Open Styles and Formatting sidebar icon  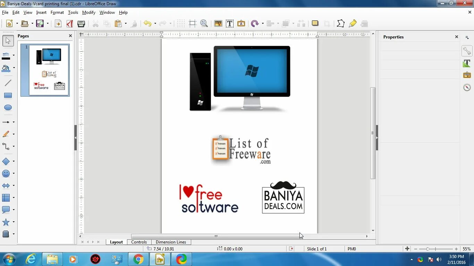coord(467,63)
